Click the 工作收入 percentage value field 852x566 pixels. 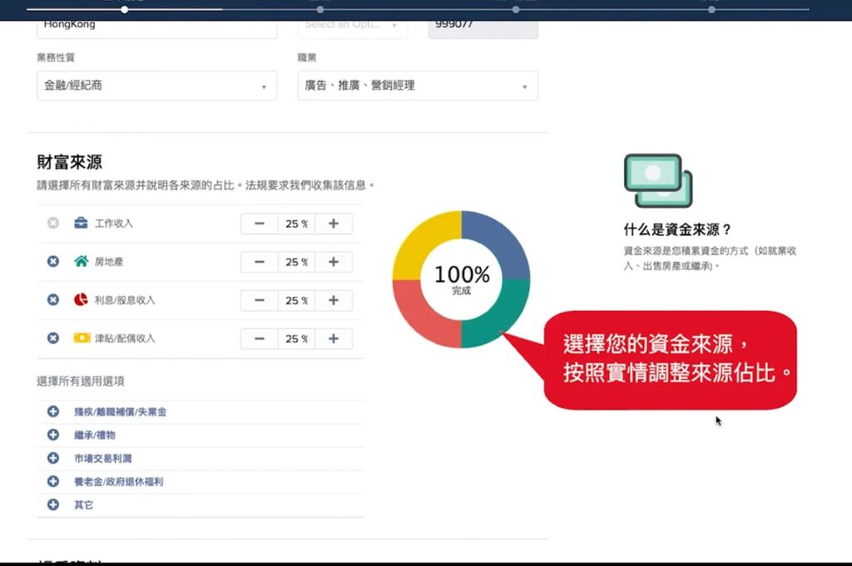click(x=296, y=224)
